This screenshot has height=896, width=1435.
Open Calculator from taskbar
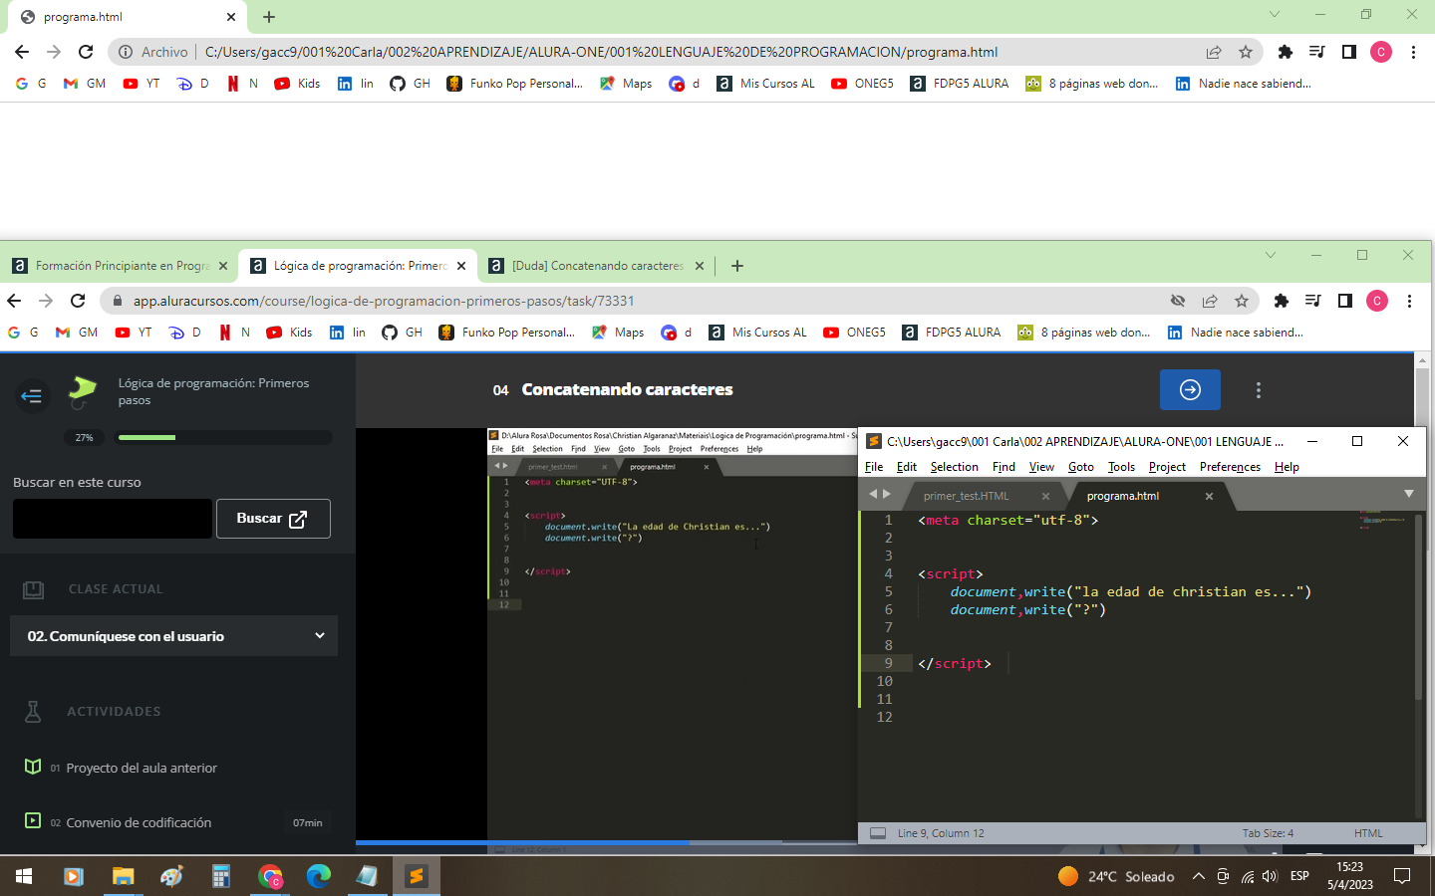point(220,876)
